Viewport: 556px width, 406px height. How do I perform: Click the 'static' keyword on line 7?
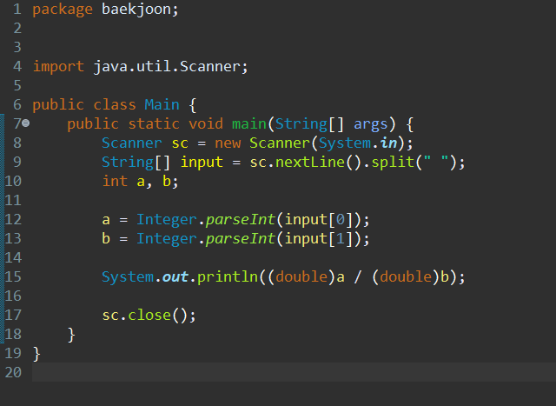pos(154,123)
